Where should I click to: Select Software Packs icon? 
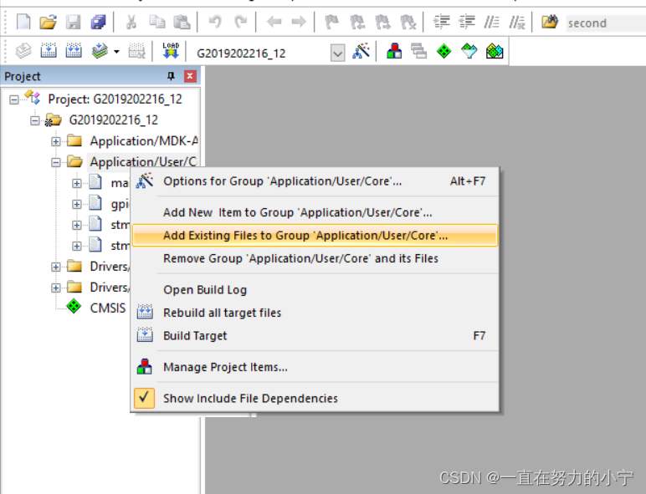point(469,52)
